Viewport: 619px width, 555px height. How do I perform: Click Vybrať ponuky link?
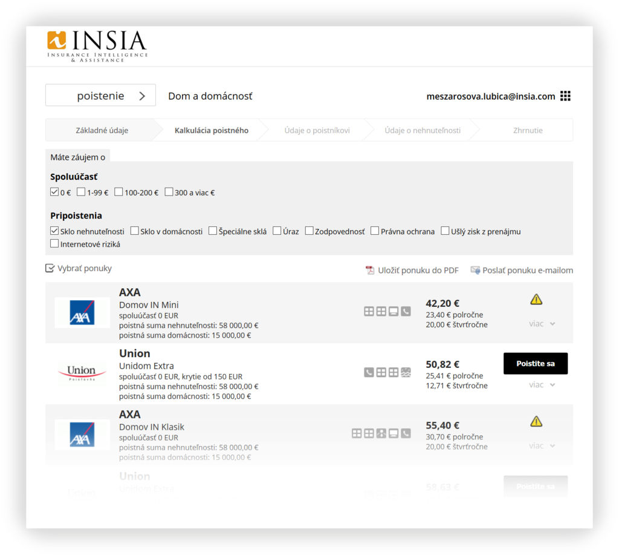coord(85,268)
